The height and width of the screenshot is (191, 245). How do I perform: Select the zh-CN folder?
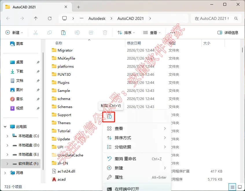(60, 163)
